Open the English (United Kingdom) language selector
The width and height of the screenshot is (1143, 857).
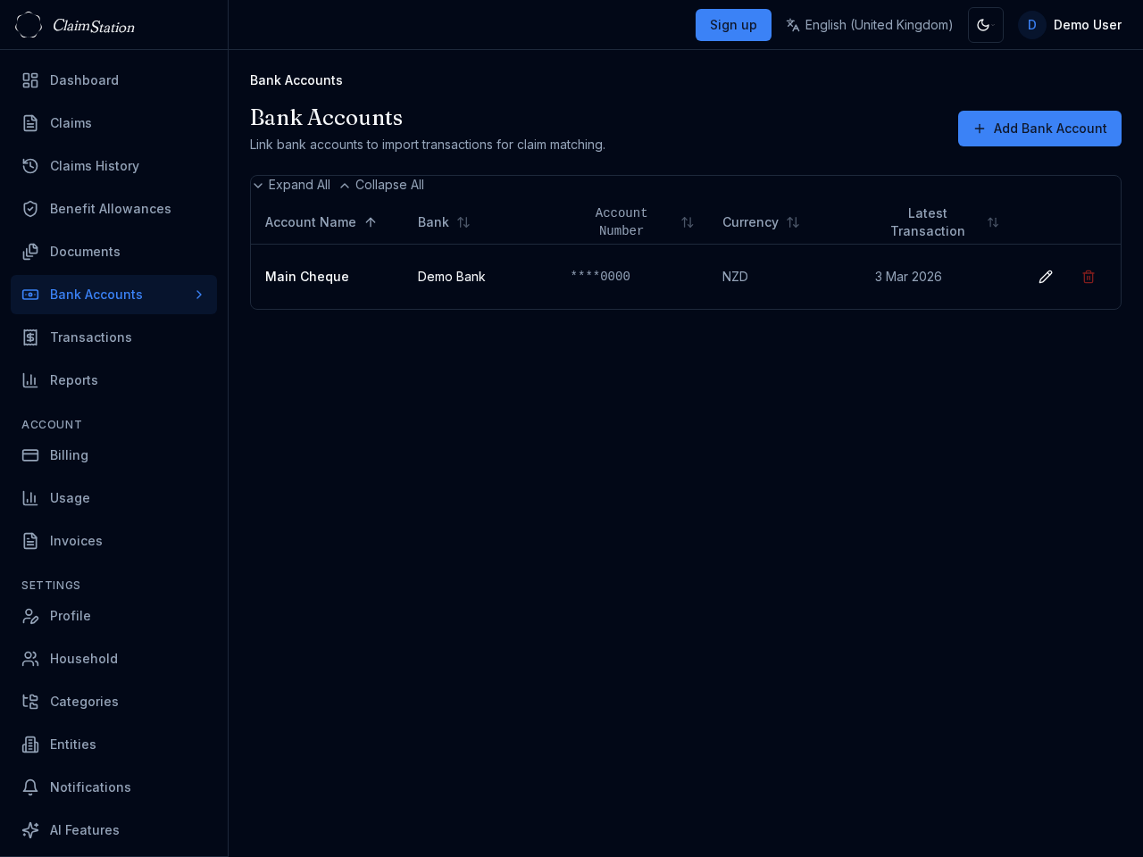870,25
